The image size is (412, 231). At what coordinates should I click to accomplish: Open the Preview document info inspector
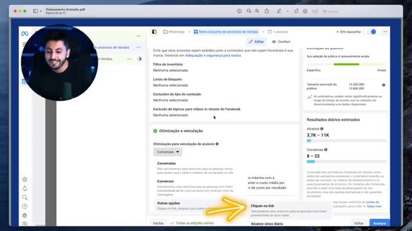(x=239, y=11)
